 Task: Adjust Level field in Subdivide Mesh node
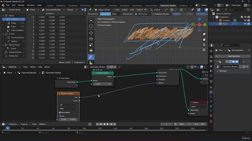(102, 84)
